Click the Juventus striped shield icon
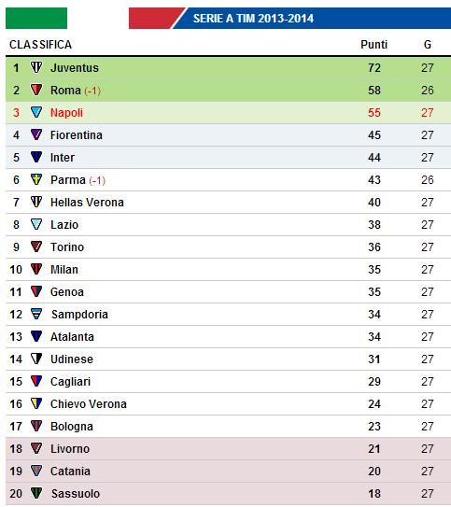451x507 pixels. (x=36, y=67)
